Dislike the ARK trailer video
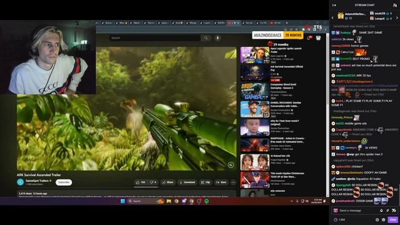400x225 pixels. 153,182
